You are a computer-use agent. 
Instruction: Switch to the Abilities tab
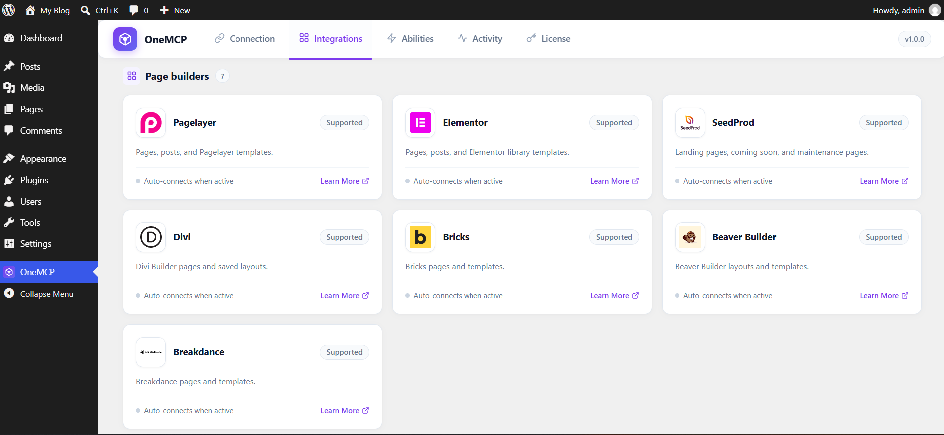point(410,39)
